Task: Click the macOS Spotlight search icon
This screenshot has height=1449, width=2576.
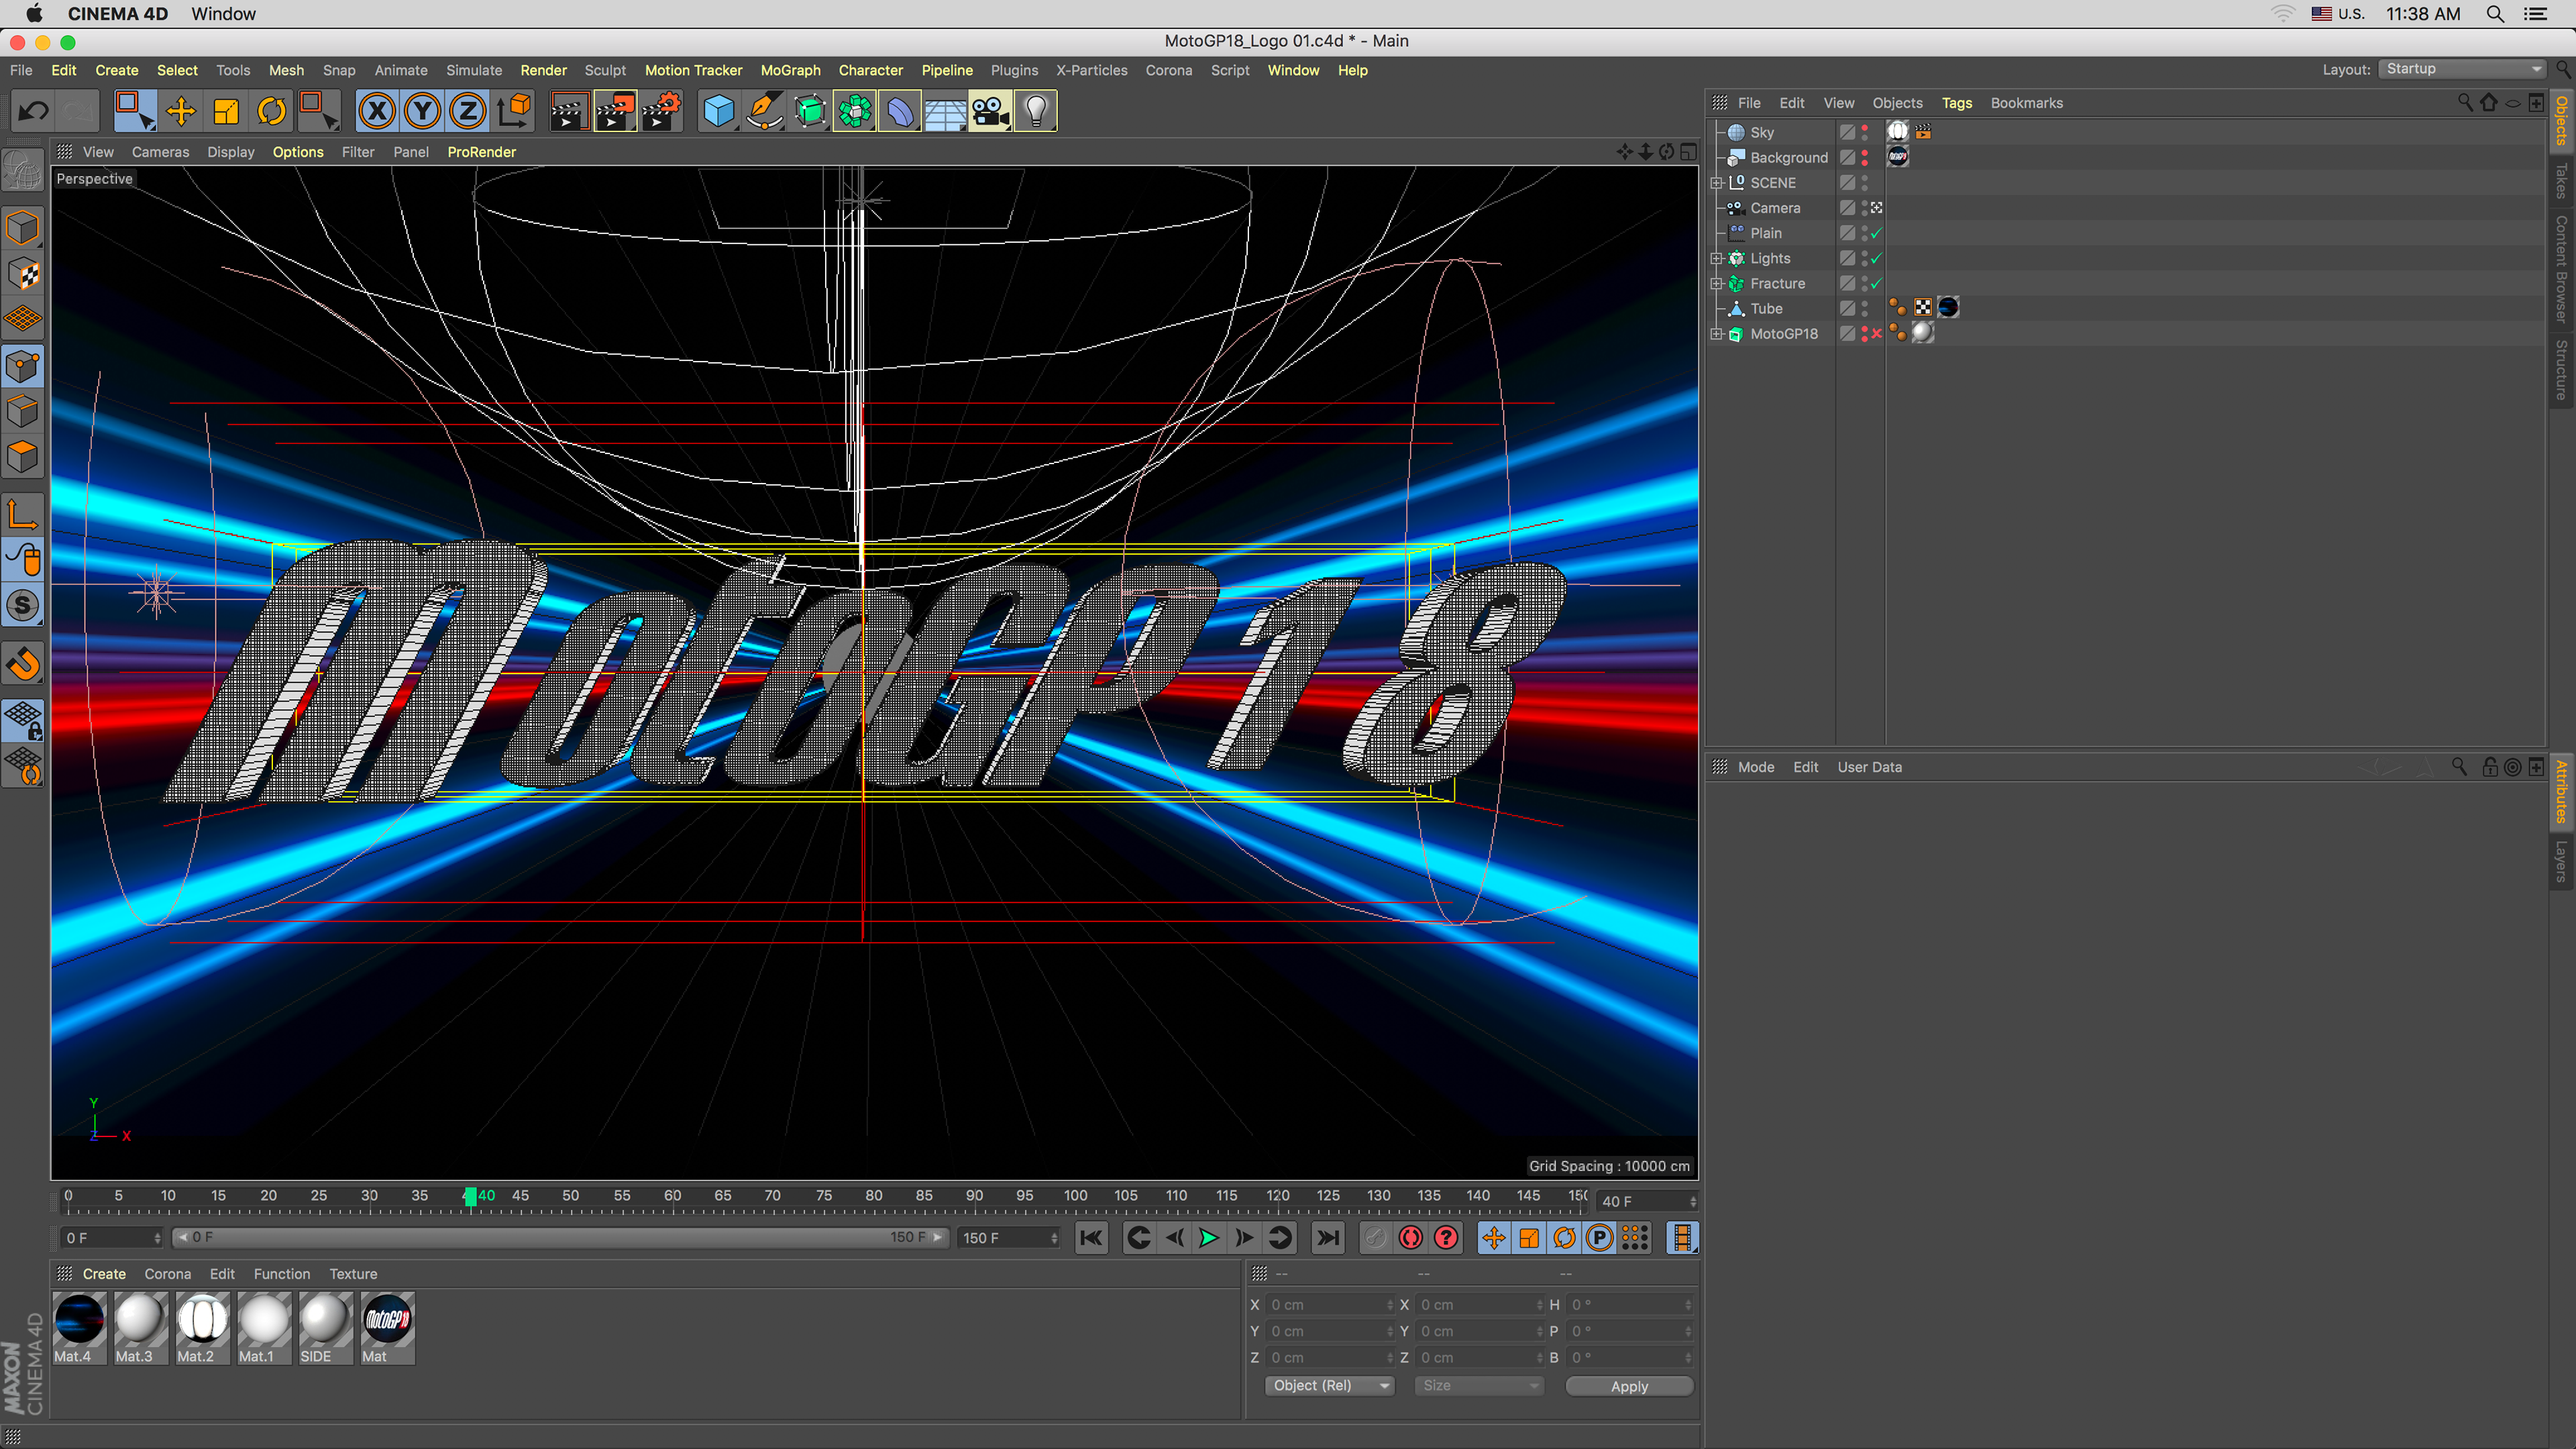Action: (x=2495, y=14)
